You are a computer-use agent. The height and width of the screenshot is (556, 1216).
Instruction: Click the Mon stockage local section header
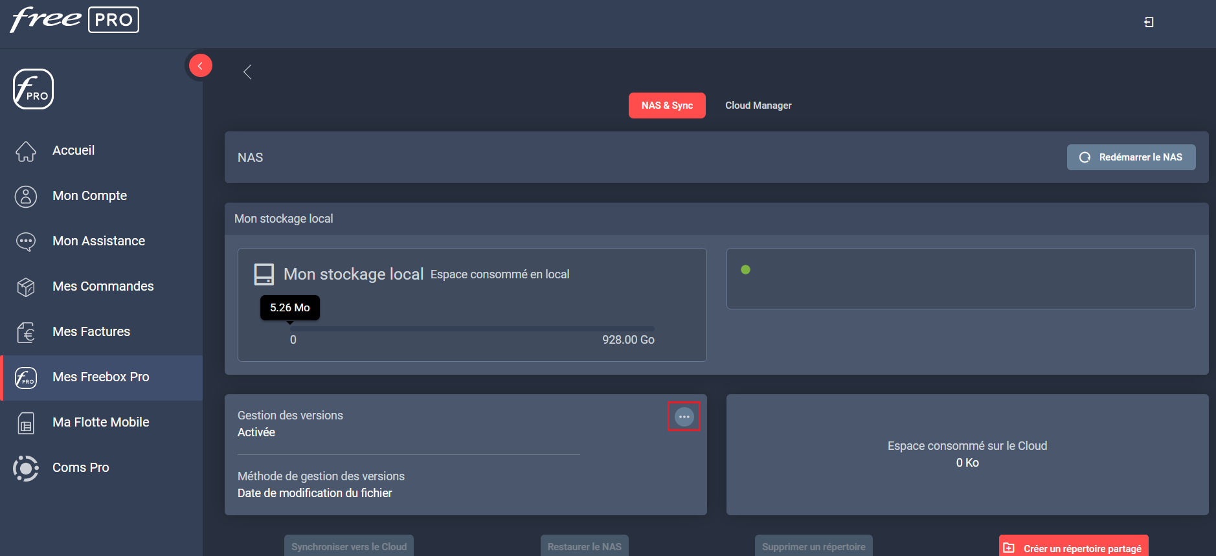(717, 219)
